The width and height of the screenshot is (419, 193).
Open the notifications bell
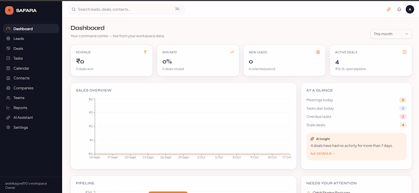point(399,10)
